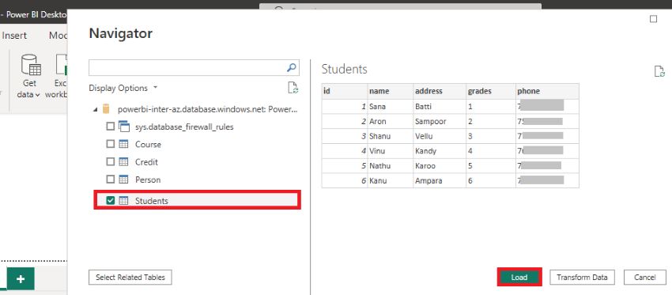Click the refresh icon beside Display Options
The image size is (672, 295).
[x=293, y=88]
